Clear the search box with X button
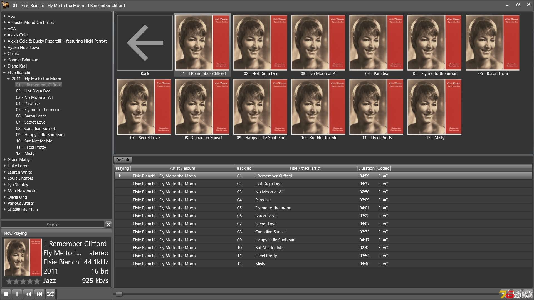The image size is (534, 300). (108, 224)
